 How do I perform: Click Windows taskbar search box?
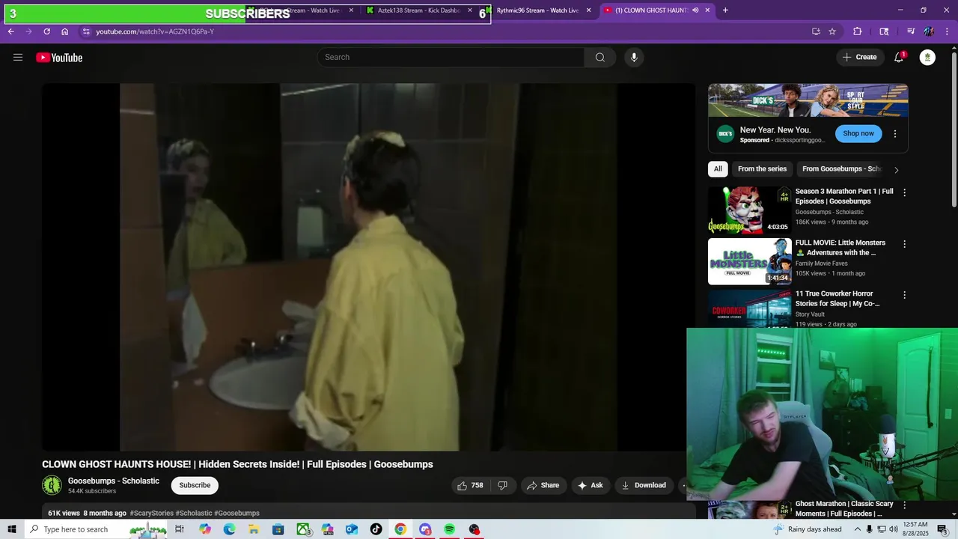pos(95,529)
